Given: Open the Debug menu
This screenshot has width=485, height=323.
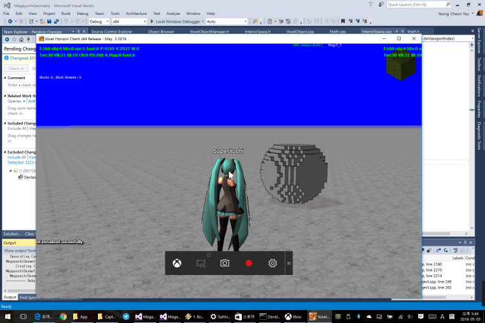Looking at the screenshot, I should point(82,14).
